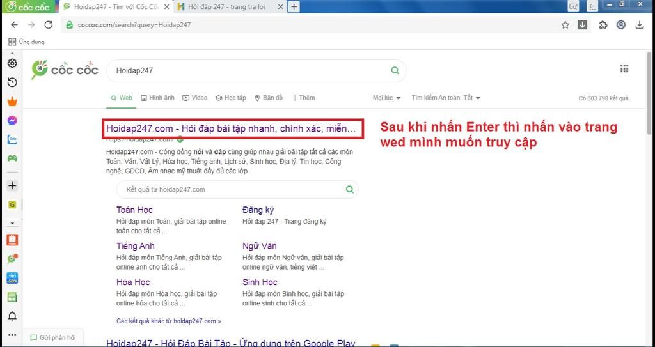Open the media downloader arrow icon

(582, 25)
